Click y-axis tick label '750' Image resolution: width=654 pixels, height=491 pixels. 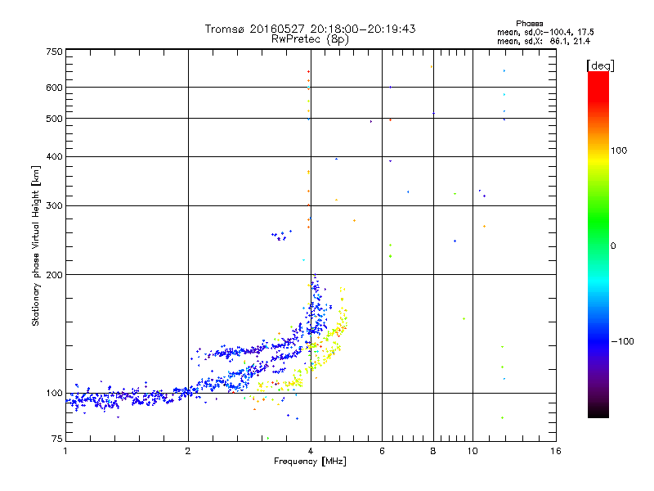pyautogui.click(x=54, y=52)
